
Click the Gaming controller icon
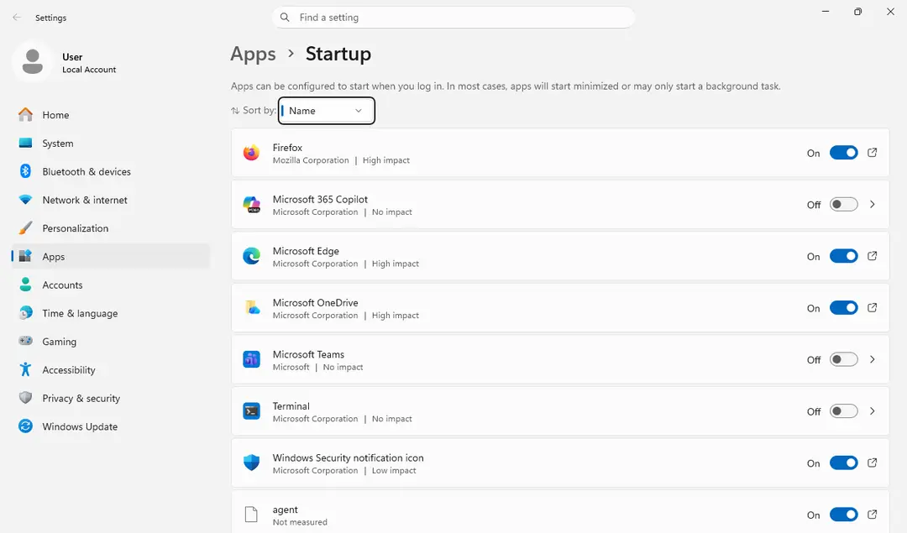click(25, 341)
